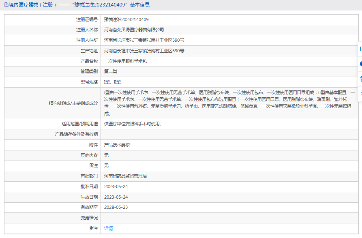
Task: Click the blue circle icon in floating sidebar
Action: click(x=360, y=64)
